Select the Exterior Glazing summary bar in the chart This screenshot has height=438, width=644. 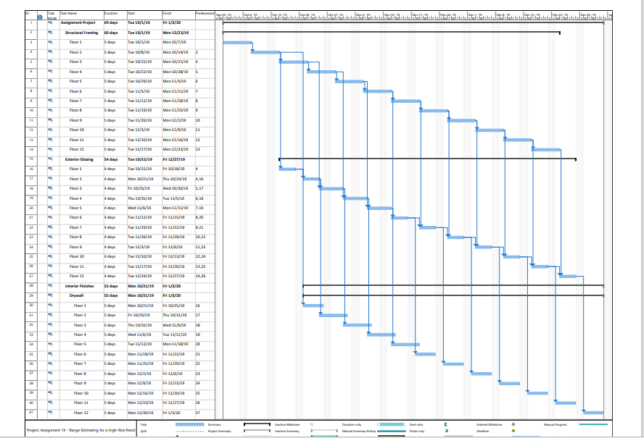(x=428, y=159)
